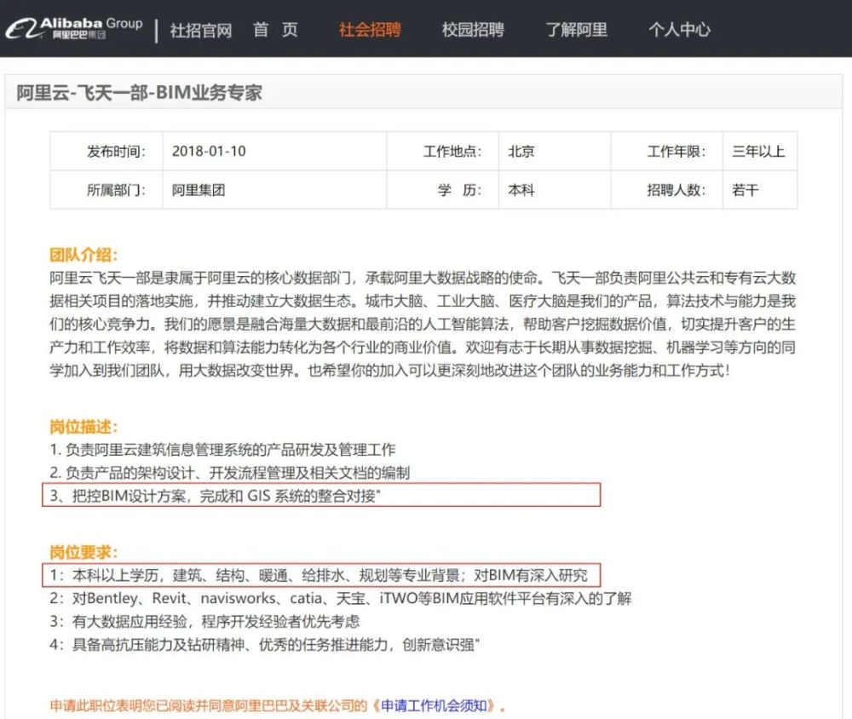Select the publish date 2018-01-10
This screenshot has height=719, width=852.
click(209, 151)
